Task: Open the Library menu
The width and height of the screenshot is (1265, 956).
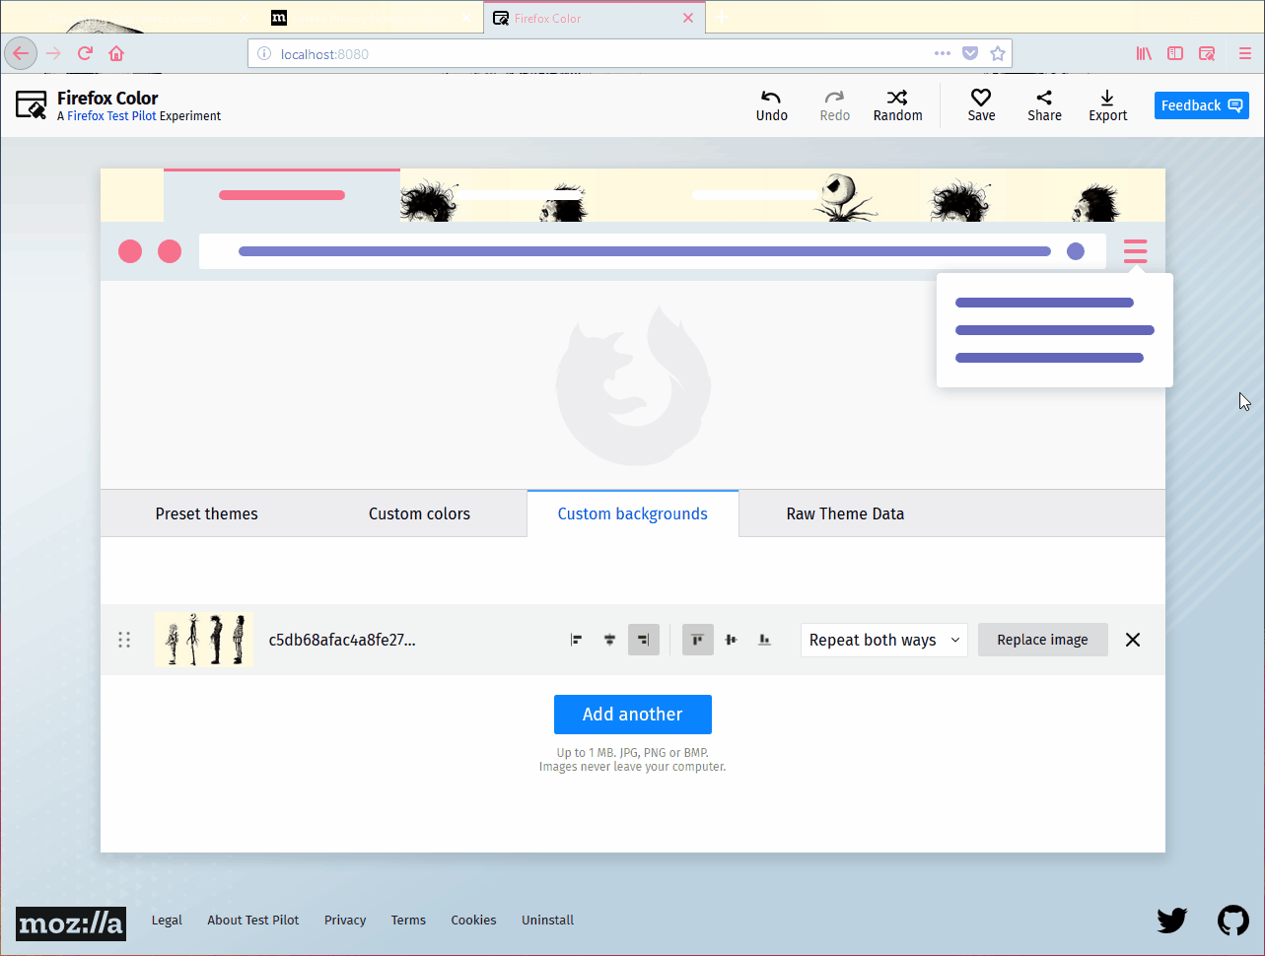Action: (x=1144, y=53)
